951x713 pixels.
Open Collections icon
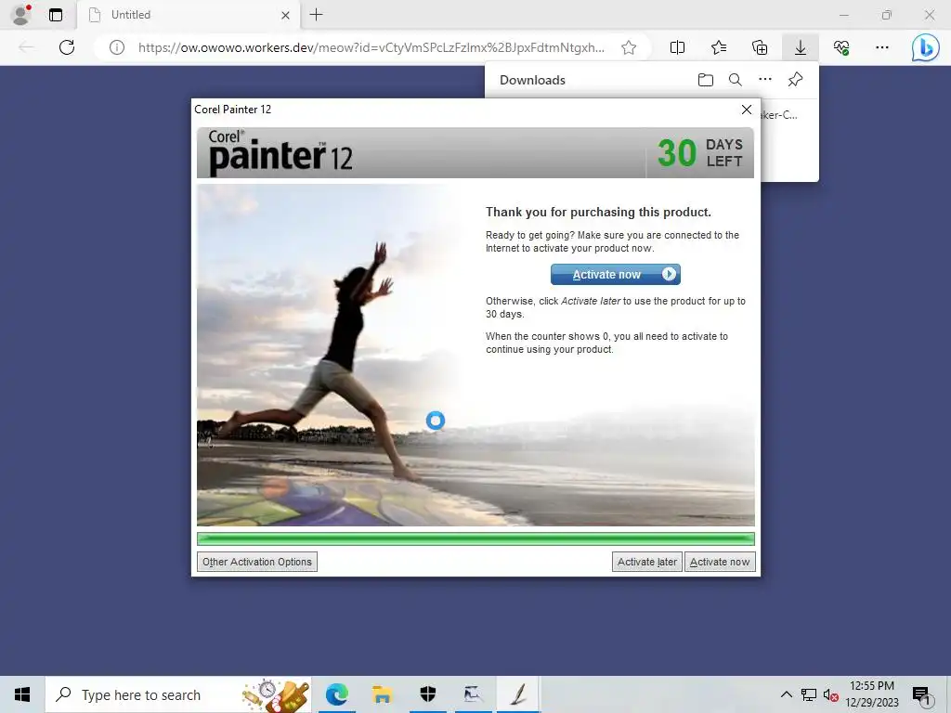point(760,47)
